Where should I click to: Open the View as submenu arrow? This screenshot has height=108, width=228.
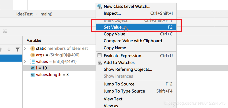174,106
